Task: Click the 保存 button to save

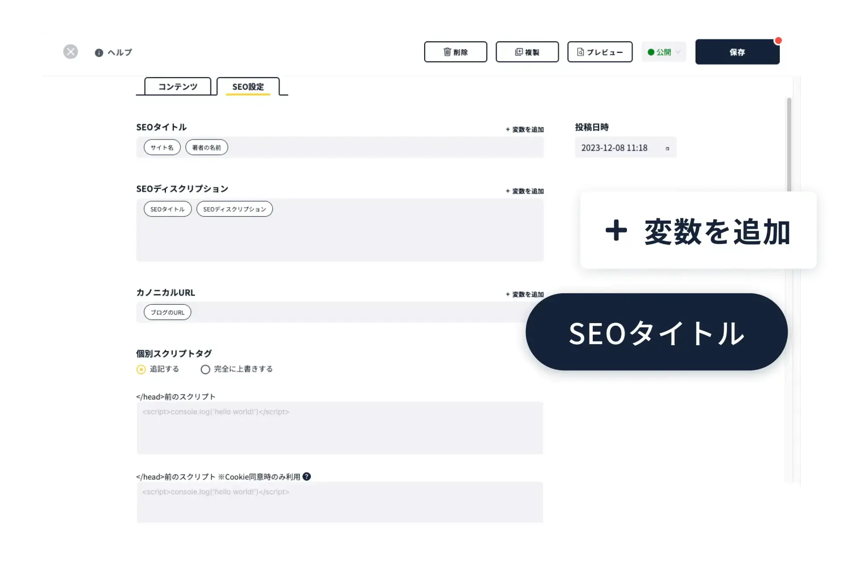Action: (737, 52)
